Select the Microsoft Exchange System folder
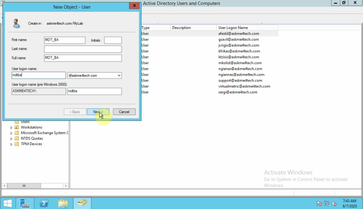363x209 pixels. 44,133
